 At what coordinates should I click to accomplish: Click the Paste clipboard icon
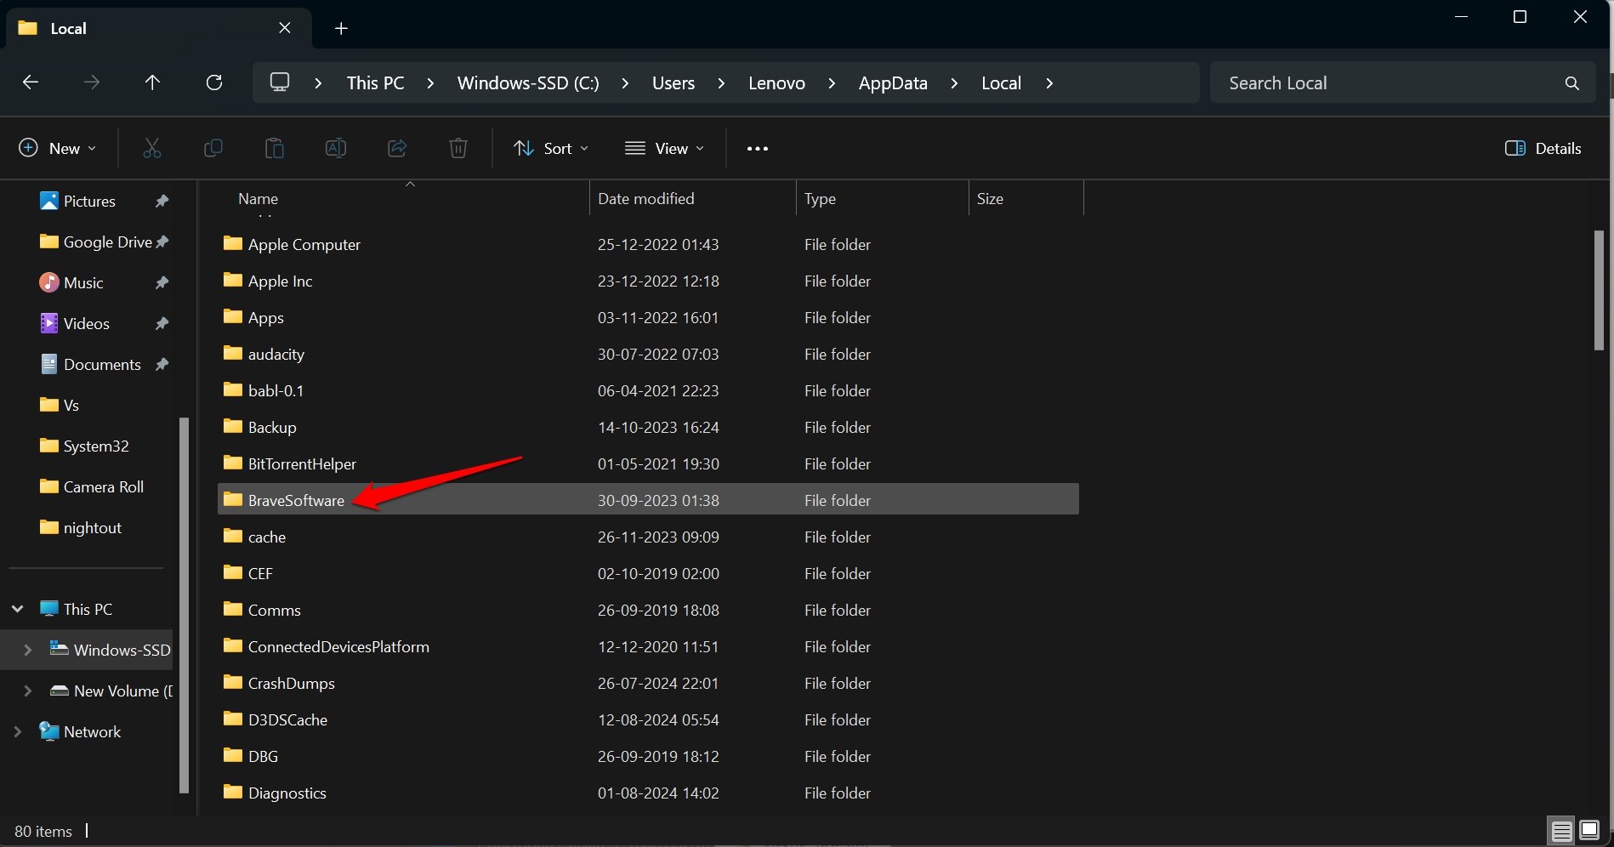coord(274,149)
